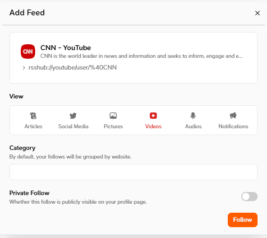The height and width of the screenshot is (238, 267).
Task: Click the orange Follow button
Action: [243, 220]
